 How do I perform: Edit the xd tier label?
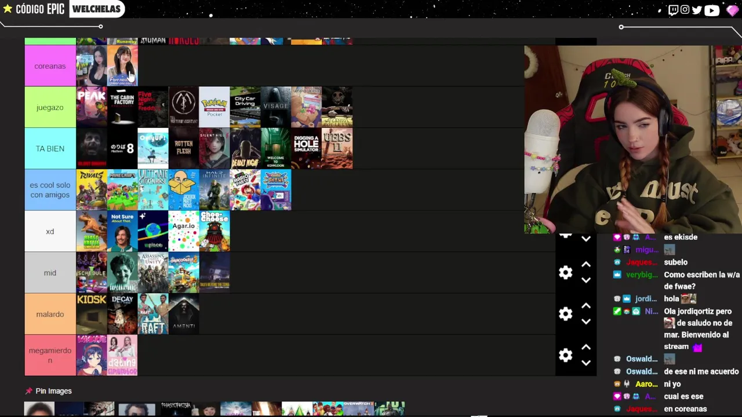50,232
